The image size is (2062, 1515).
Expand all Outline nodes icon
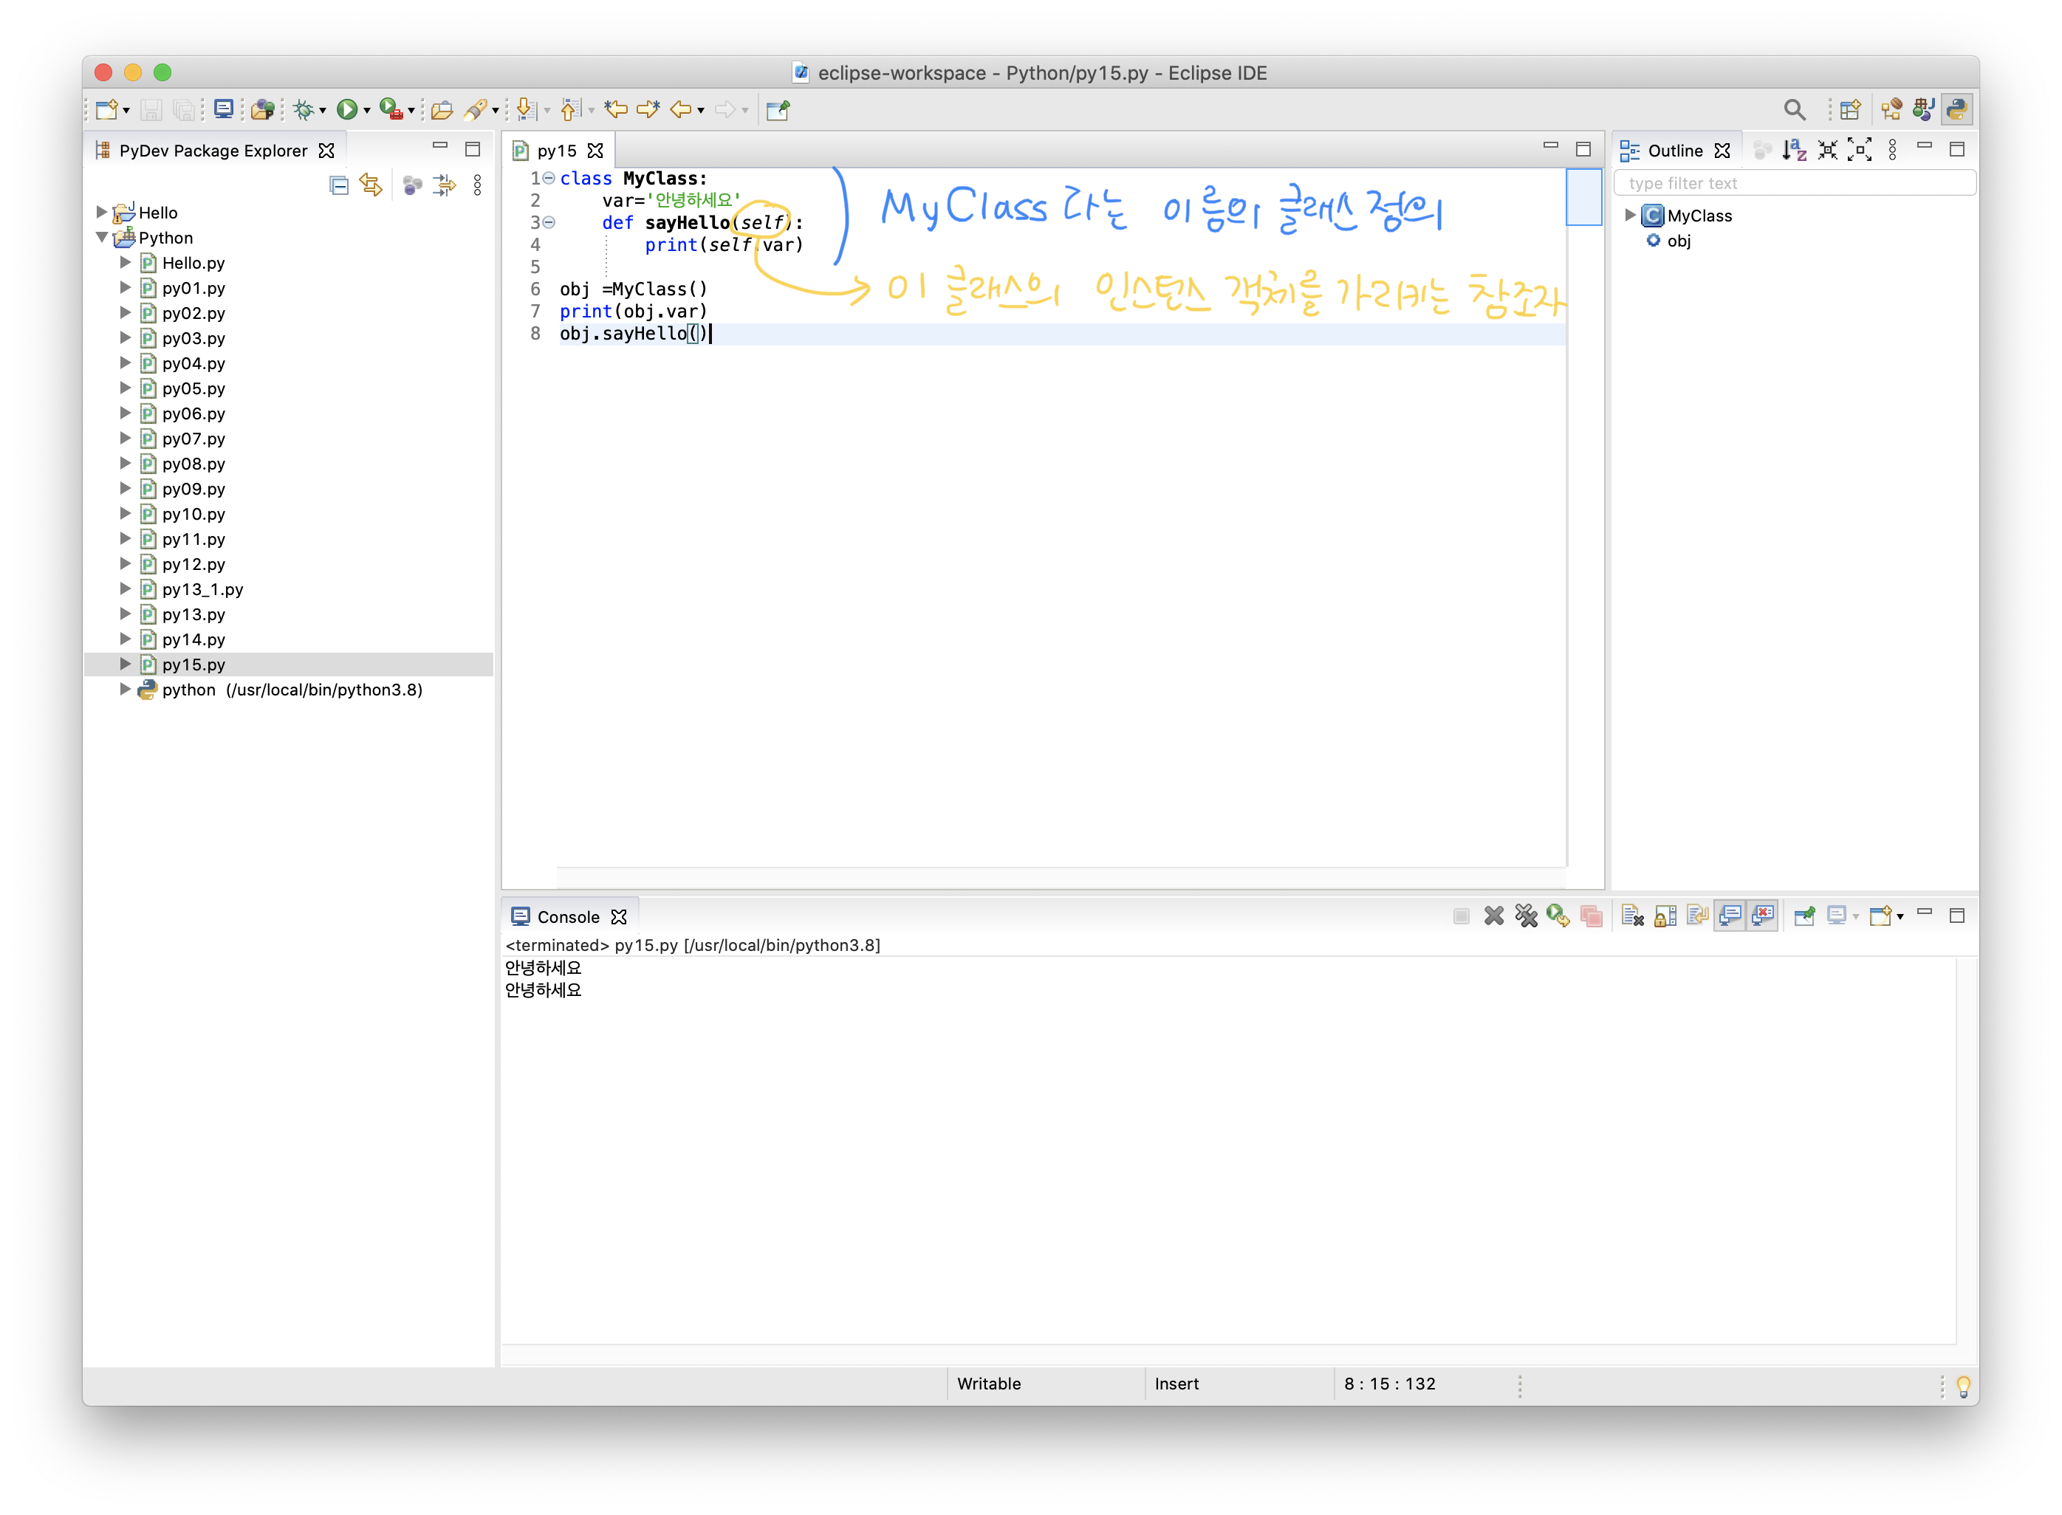point(1860,151)
